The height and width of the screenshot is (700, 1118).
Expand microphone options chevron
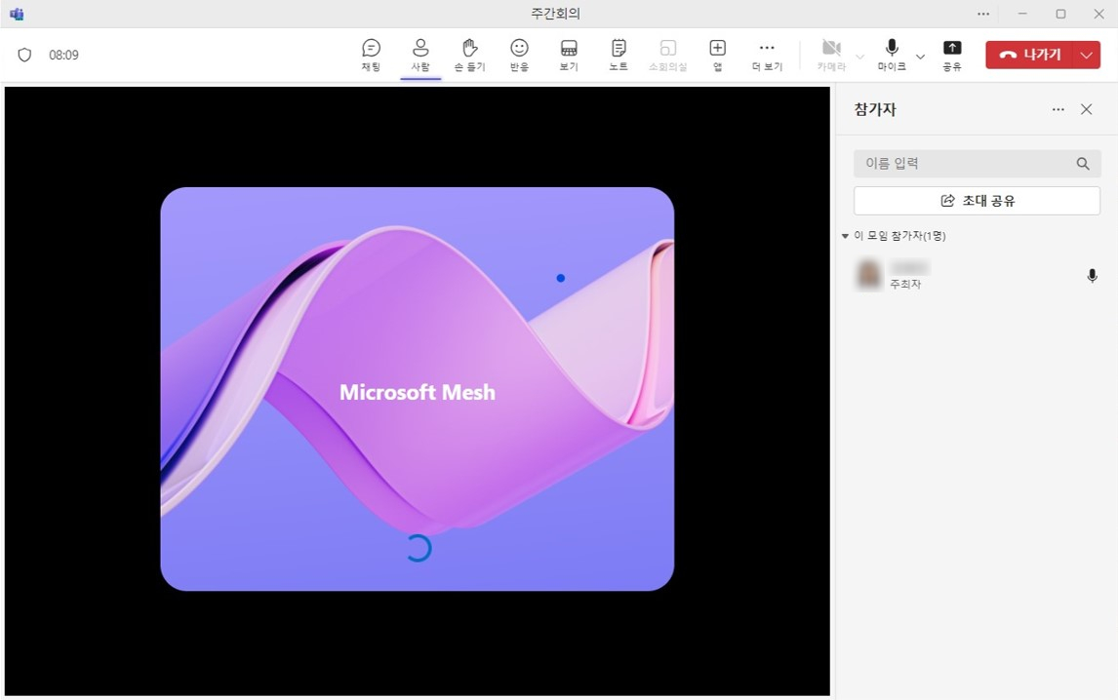pos(921,57)
